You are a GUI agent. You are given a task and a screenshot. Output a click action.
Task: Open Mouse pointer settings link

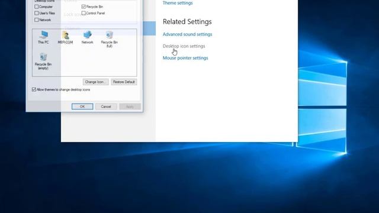coord(185,58)
